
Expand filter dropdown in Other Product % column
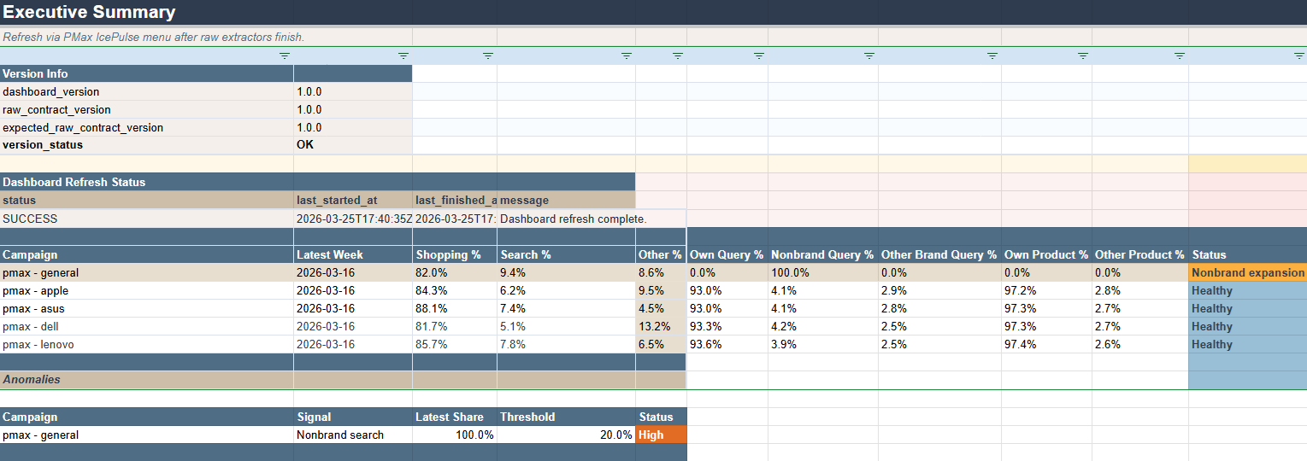click(x=1180, y=55)
